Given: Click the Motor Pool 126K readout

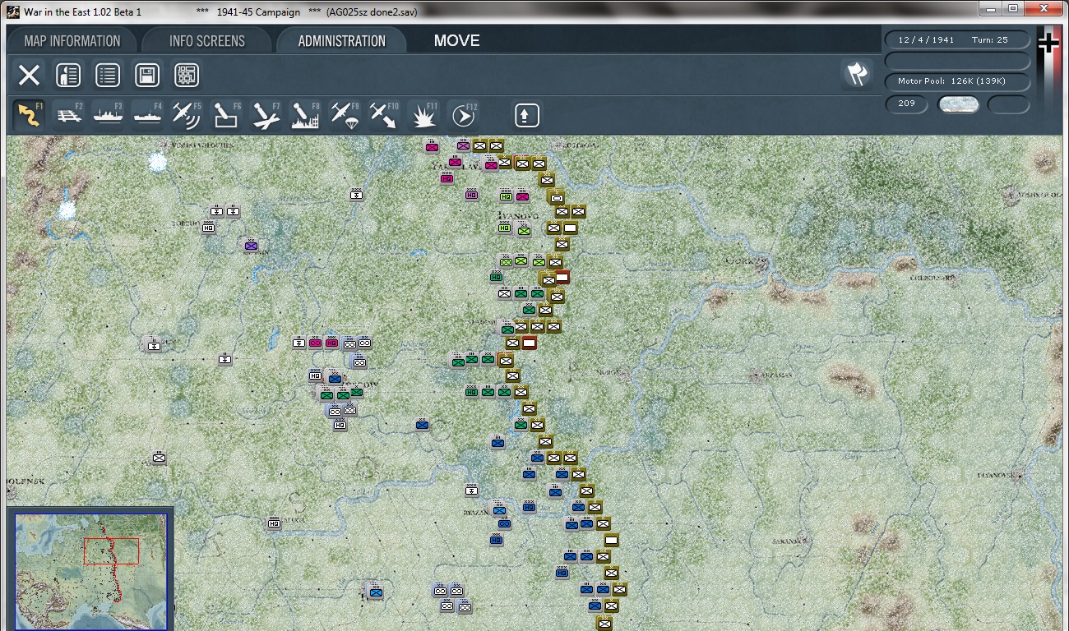Looking at the screenshot, I should (x=958, y=81).
